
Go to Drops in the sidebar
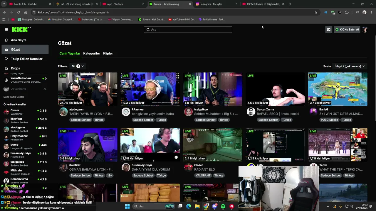pos(25,68)
